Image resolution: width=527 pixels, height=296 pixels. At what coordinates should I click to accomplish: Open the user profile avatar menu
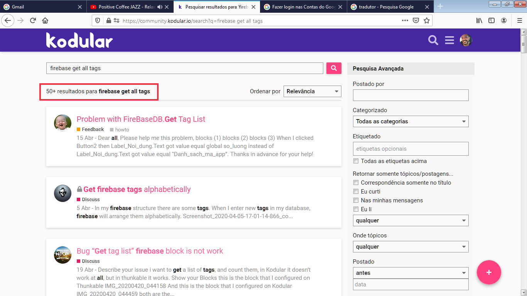click(x=466, y=40)
